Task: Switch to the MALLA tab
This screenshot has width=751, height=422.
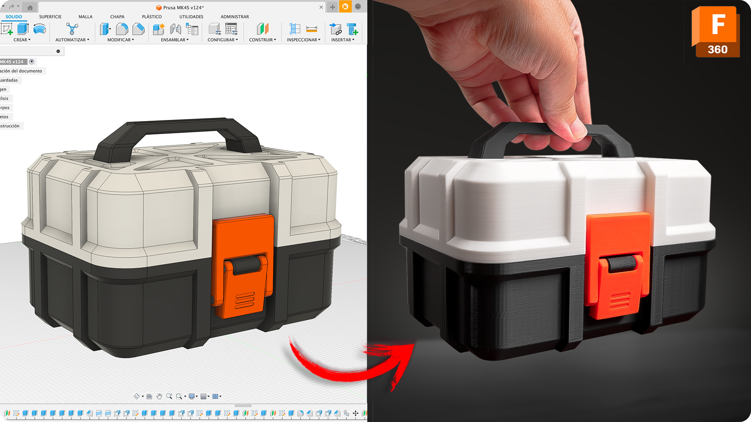Action: pos(85,17)
